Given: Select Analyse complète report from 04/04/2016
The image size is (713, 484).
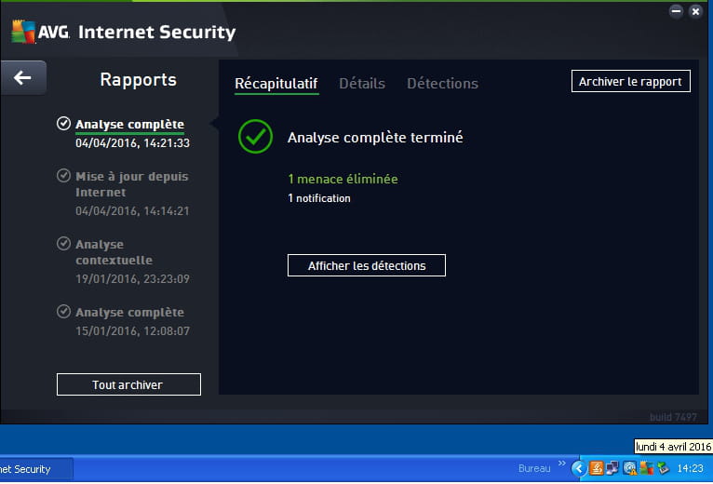Looking at the screenshot, I should (x=129, y=124).
